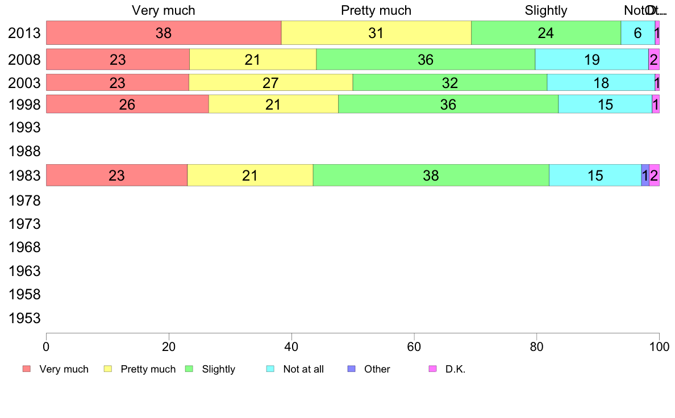Viewport: 675px width, 418px height.
Task: Click the 2013 year label on the axis
Action: point(24,33)
